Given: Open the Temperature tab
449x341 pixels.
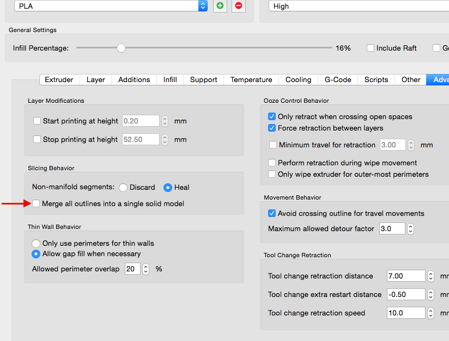Looking at the screenshot, I should 251,79.
